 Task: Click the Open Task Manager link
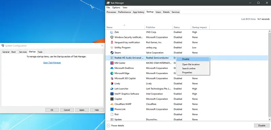[x=52, y=63]
